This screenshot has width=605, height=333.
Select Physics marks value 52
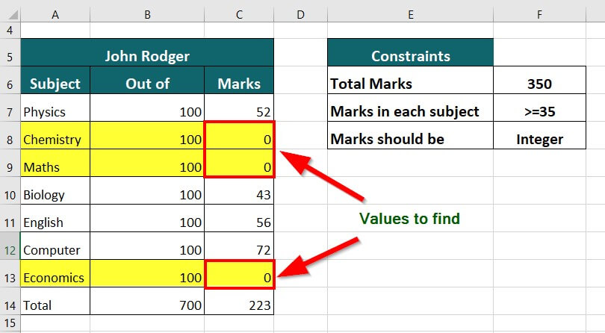[x=239, y=108]
